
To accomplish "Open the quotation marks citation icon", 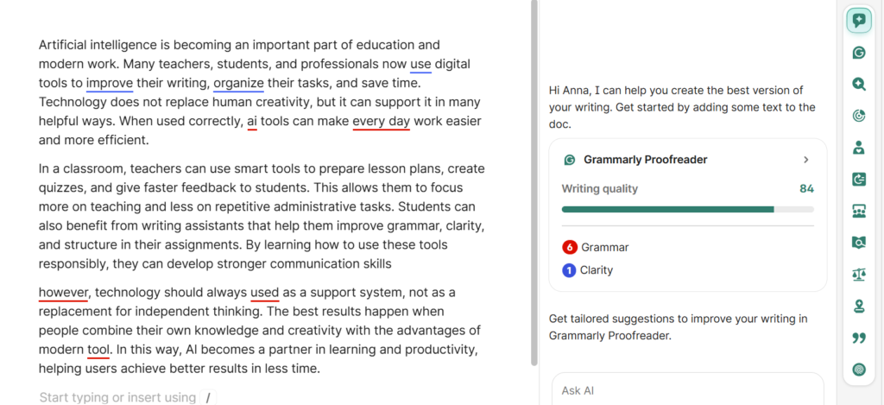I will click(858, 338).
